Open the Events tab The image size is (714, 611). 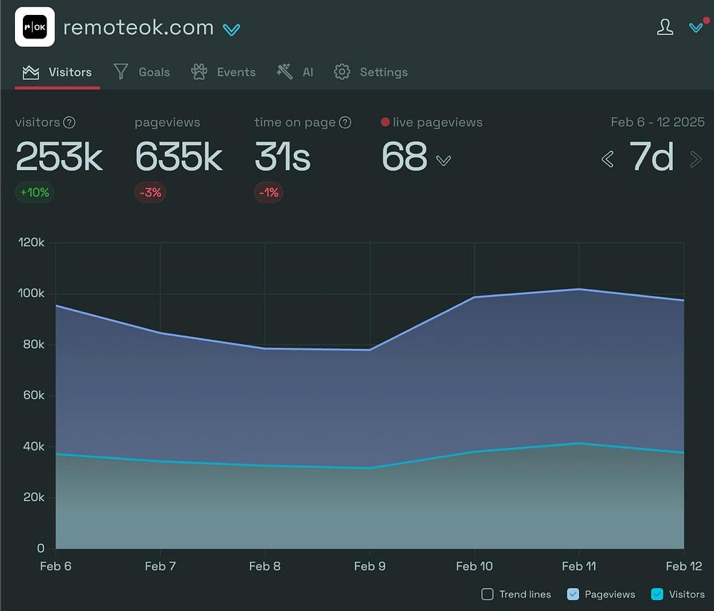tap(223, 72)
